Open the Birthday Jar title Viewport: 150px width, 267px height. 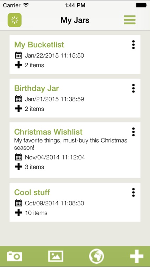[x=37, y=88]
